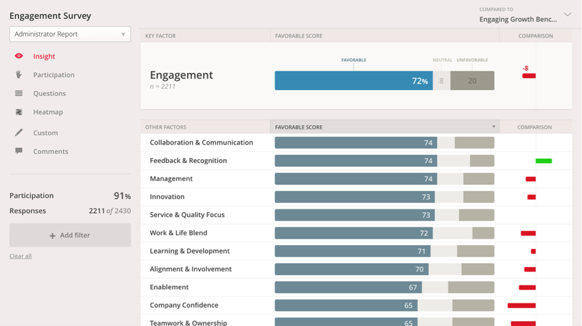Open the Administrator Report dropdown
Image resolution: width=582 pixels, height=326 pixels.
70,34
